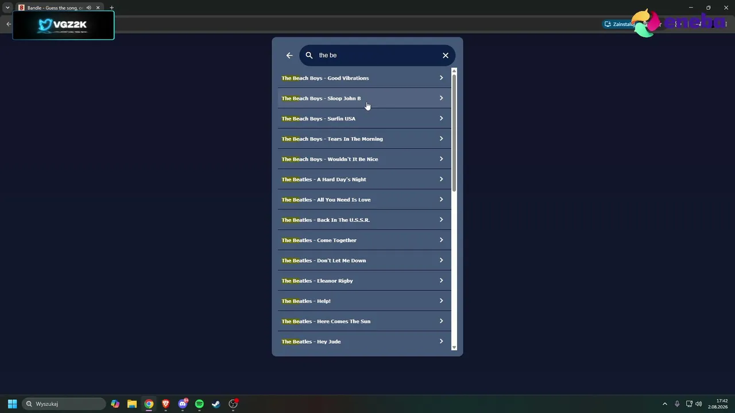
Task: Click the microphone tray icon
Action: point(677,404)
